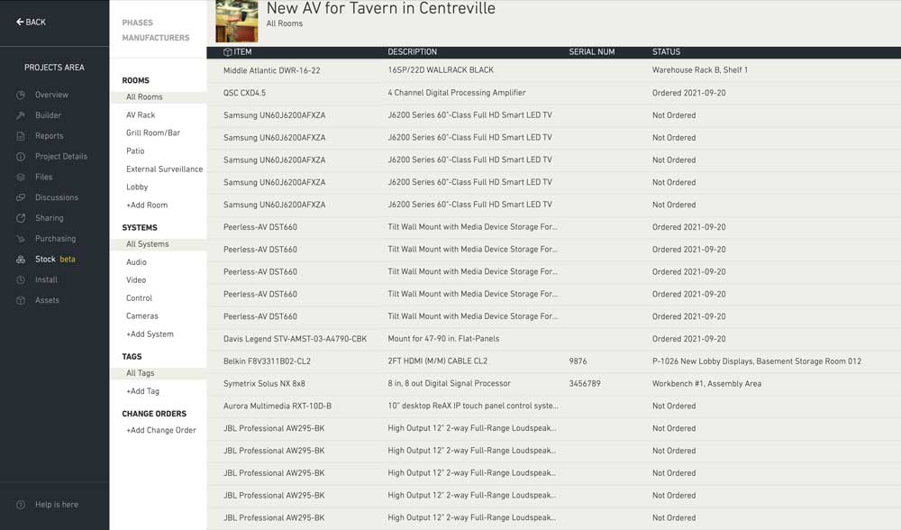Viewport: 901px width, 530px height.
Task: Click Mount for 47-90 in. Flat-Panels description
Action: point(443,339)
